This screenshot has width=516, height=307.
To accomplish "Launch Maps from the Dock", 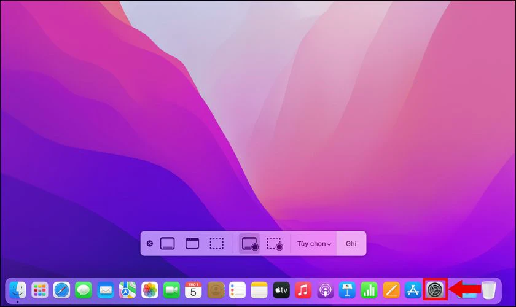I will point(127,290).
